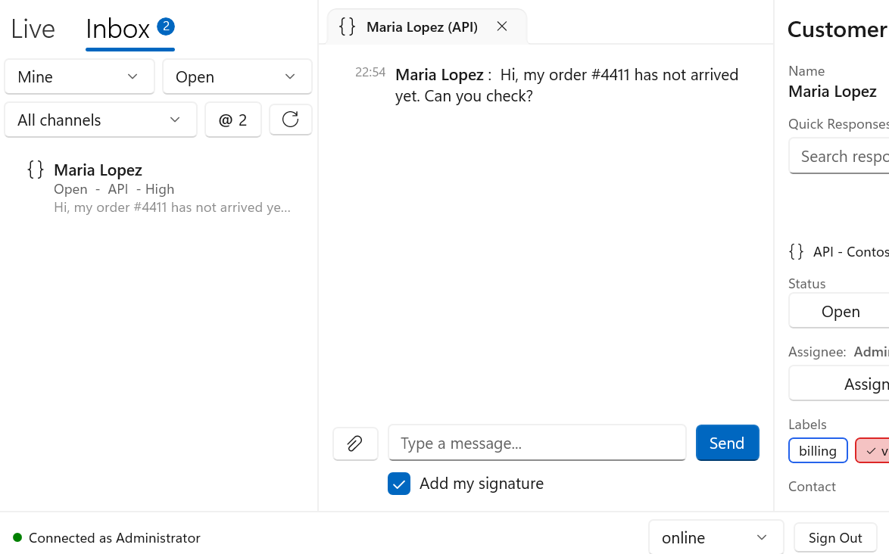
Task: Focus the Search responses field
Action: [839, 156]
